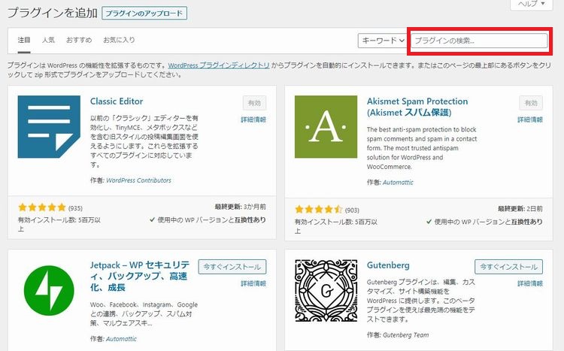This screenshot has height=351, width=564.
Task: Open the WordPress Contributors author link
Action: click(x=139, y=180)
